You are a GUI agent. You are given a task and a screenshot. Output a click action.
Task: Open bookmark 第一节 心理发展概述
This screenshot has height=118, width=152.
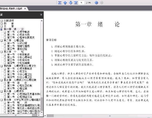[20, 69]
